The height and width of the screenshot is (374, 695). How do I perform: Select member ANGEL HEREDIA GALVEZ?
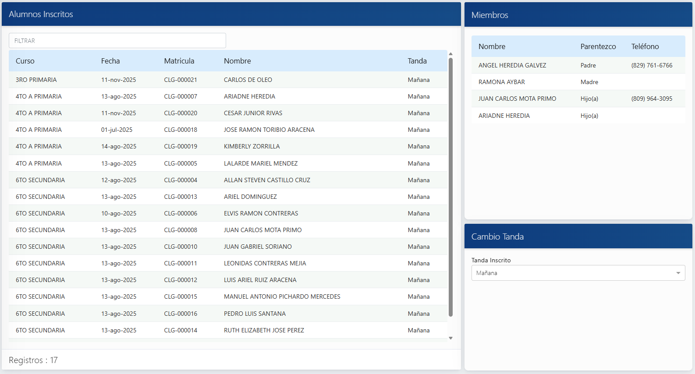(x=512, y=65)
